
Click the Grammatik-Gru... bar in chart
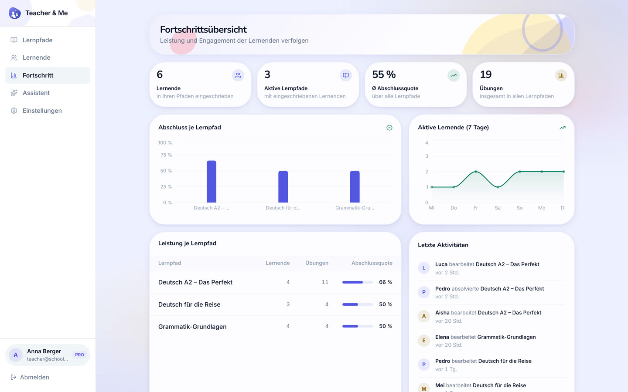tap(355, 187)
